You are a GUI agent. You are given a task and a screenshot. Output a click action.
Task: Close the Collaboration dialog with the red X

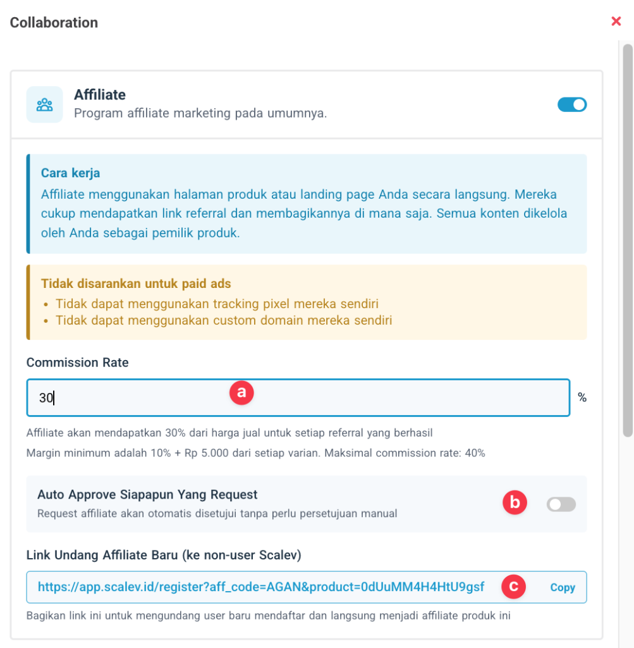coord(616,22)
